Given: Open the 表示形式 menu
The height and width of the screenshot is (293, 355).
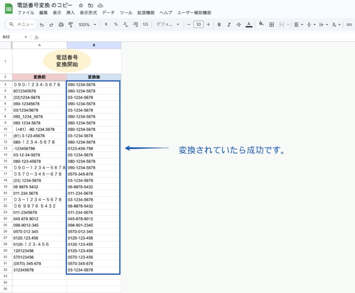Looking at the screenshot, I should click(88, 13).
